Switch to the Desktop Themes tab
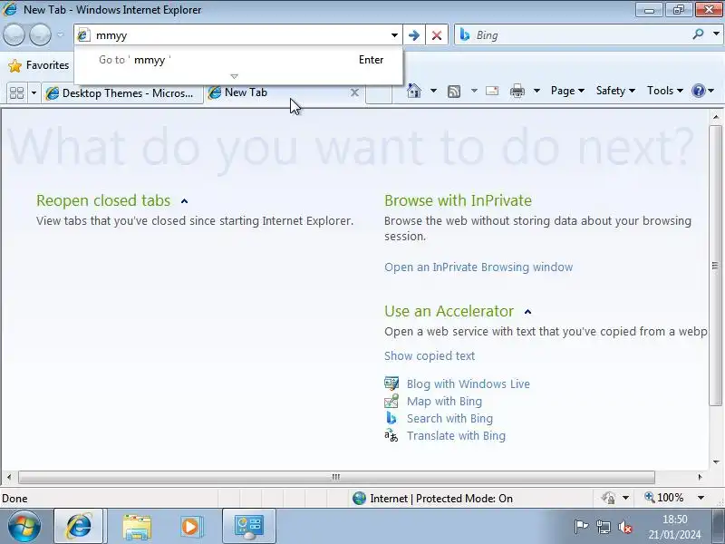The image size is (725, 544). click(122, 93)
